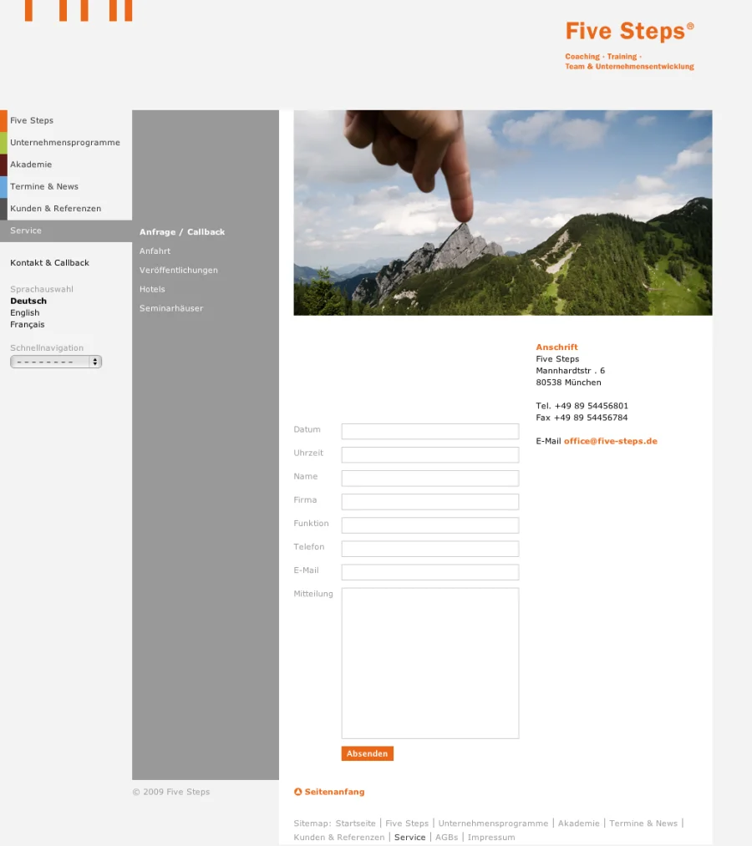
Task: Click the Anfahrt submenu link
Action: [155, 251]
